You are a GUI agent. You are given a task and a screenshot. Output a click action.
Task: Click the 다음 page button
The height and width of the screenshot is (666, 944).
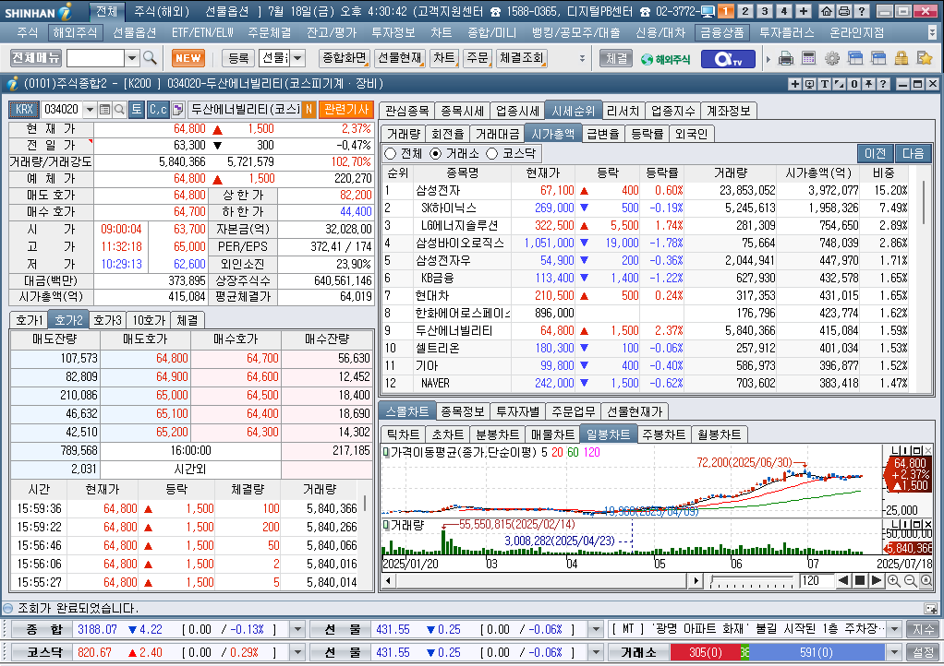tap(914, 153)
